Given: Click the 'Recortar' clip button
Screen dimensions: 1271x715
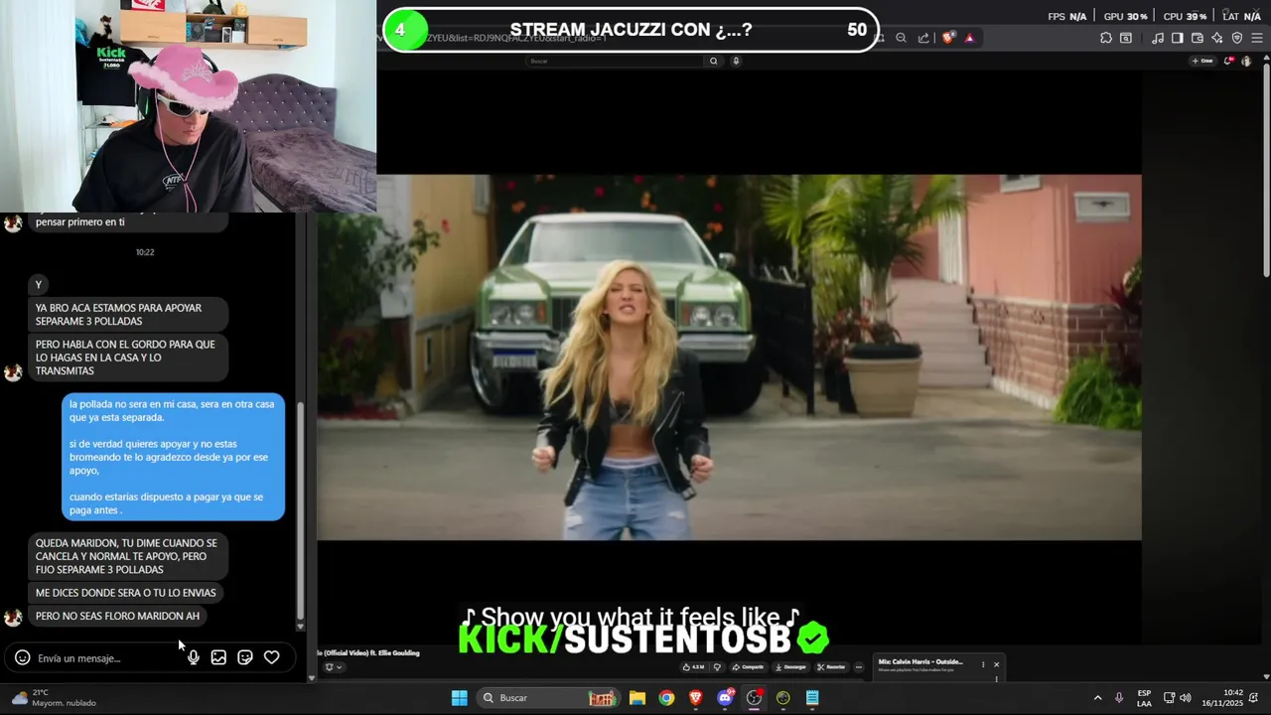Looking at the screenshot, I should (x=831, y=667).
